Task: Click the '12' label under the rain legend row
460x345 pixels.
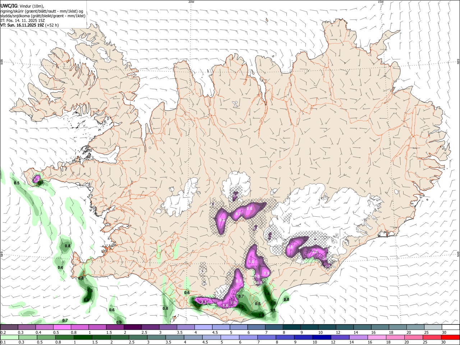Action: [x=334, y=342]
